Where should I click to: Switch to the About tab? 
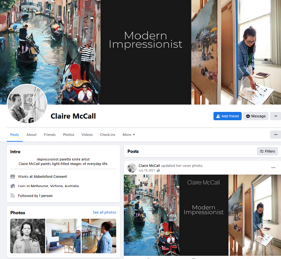[32, 135]
